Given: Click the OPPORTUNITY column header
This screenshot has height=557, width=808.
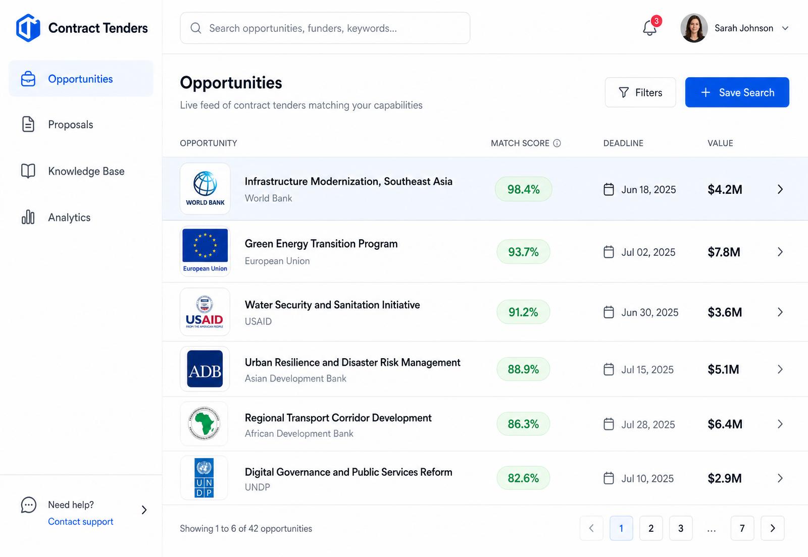Looking at the screenshot, I should point(209,143).
